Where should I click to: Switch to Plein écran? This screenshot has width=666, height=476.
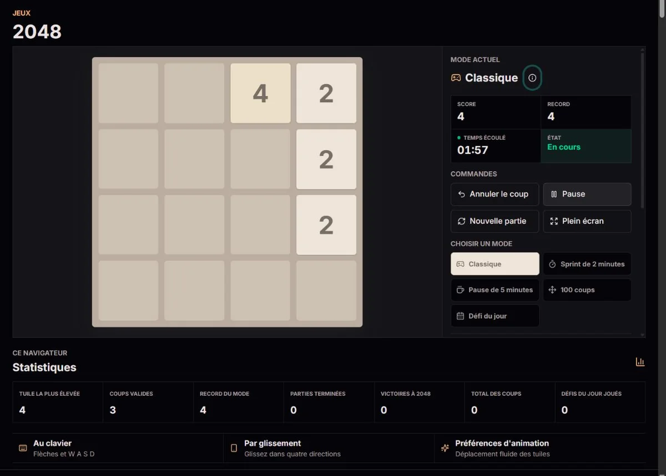pos(587,221)
